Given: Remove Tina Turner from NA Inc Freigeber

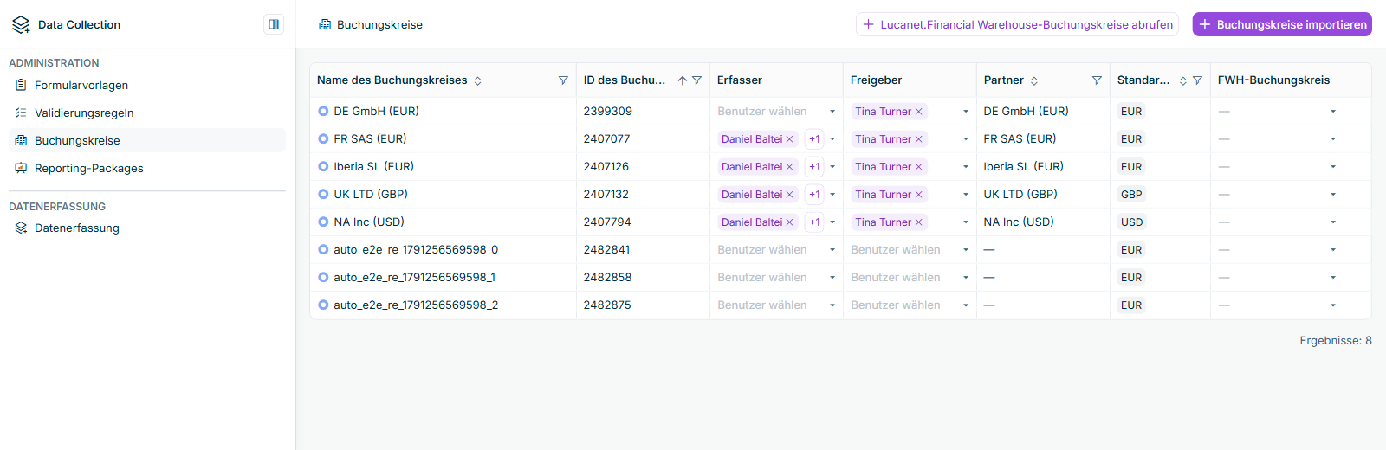Looking at the screenshot, I should [919, 222].
